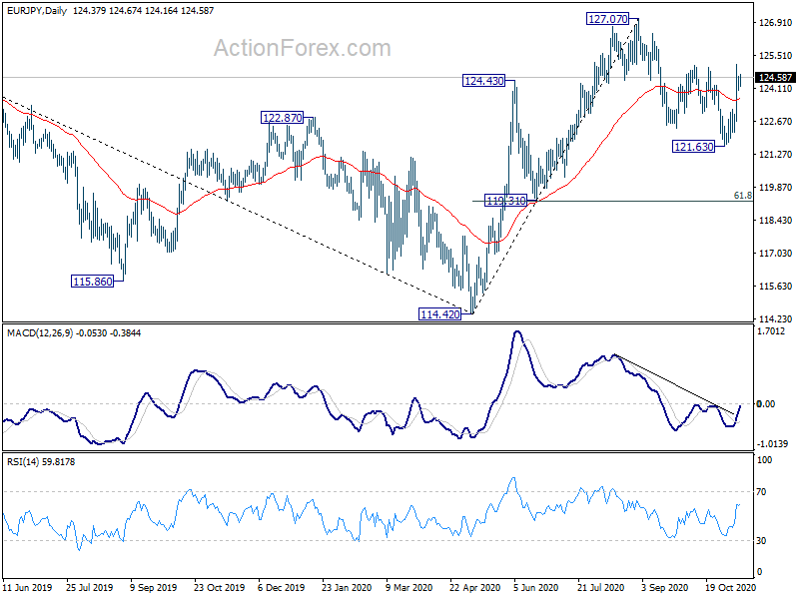The image size is (799, 599).
Task: Click the 19 Oct 2020 date marker
Action: [x=730, y=587]
